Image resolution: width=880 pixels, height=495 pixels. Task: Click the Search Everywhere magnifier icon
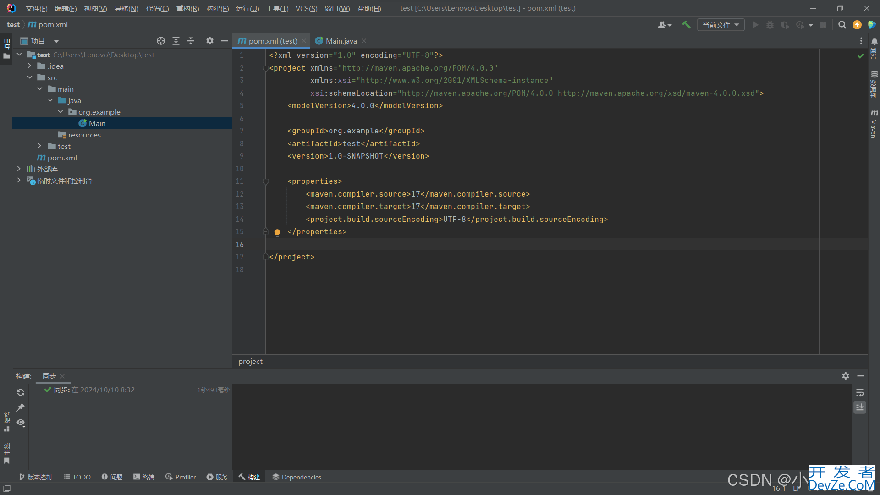[x=842, y=25]
